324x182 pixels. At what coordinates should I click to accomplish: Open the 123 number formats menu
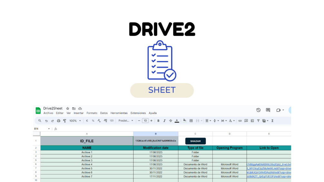coord(112,121)
